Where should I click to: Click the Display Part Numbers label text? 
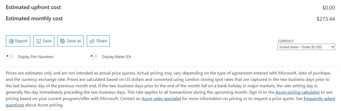point(36,57)
